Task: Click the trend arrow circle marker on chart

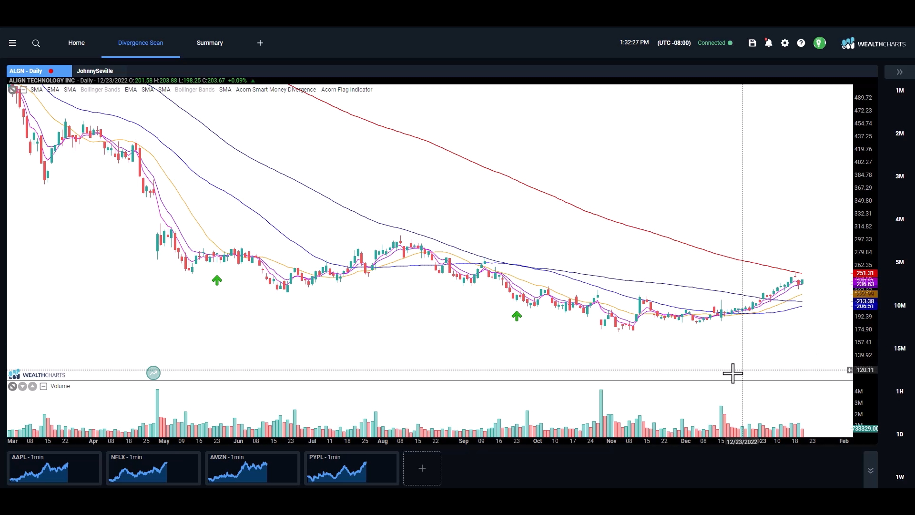Action: pos(153,373)
